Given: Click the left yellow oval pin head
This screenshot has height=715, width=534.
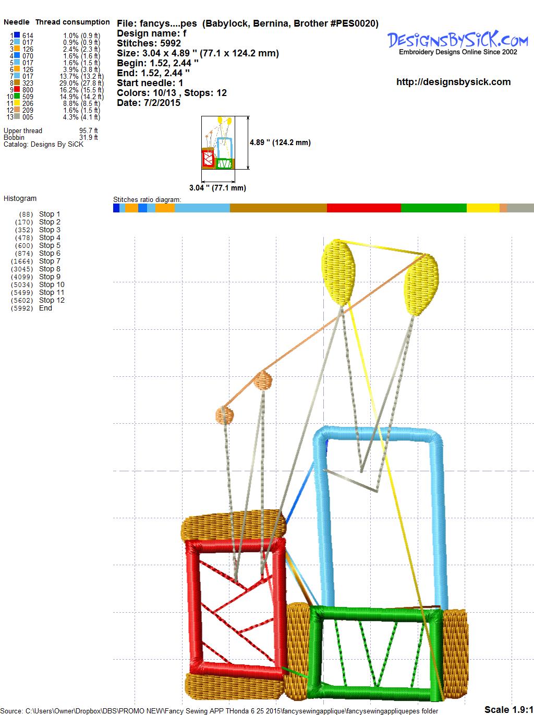Looking at the screenshot, I should 339,271.
